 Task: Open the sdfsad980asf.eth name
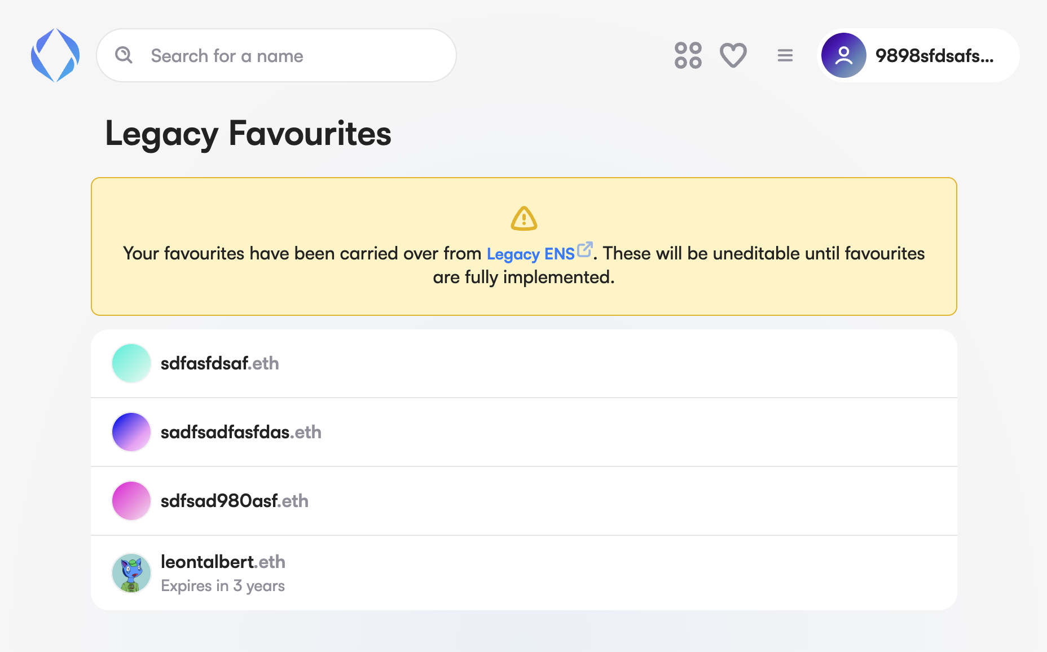235,501
